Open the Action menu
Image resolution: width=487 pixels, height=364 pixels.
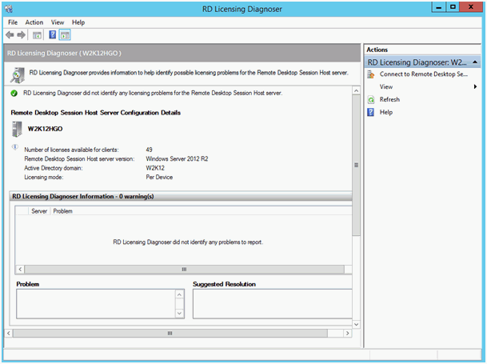(x=34, y=22)
